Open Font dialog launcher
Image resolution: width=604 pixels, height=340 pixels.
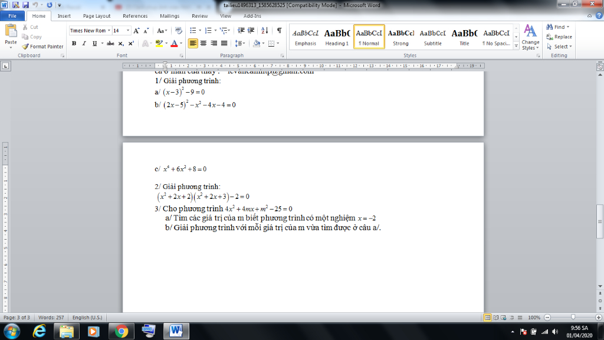pos(182,55)
